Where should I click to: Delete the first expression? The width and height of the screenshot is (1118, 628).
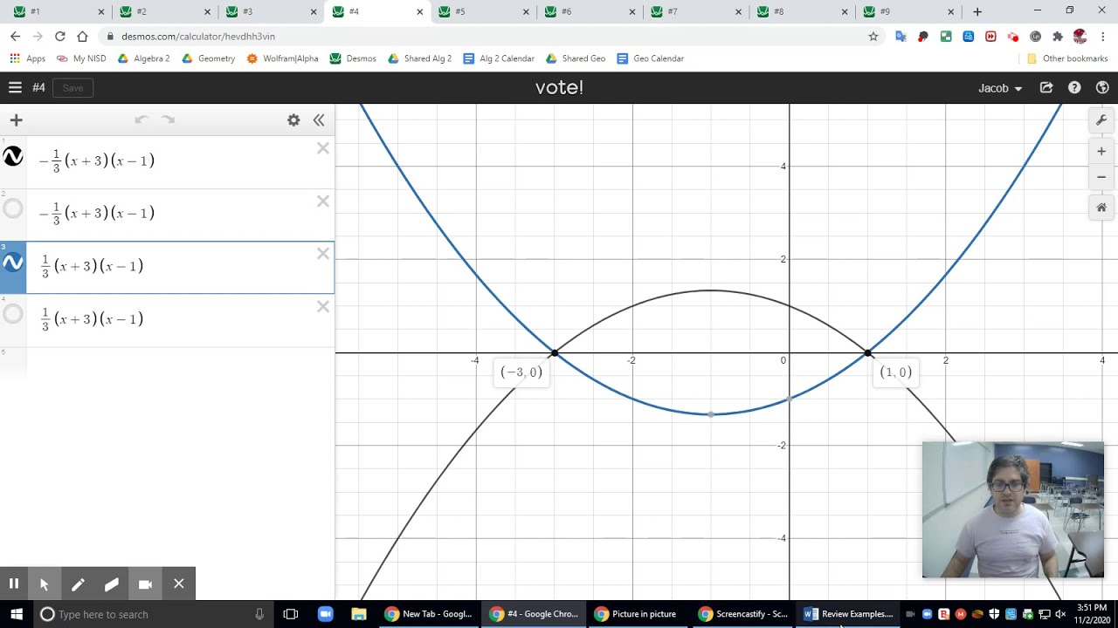coord(323,149)
